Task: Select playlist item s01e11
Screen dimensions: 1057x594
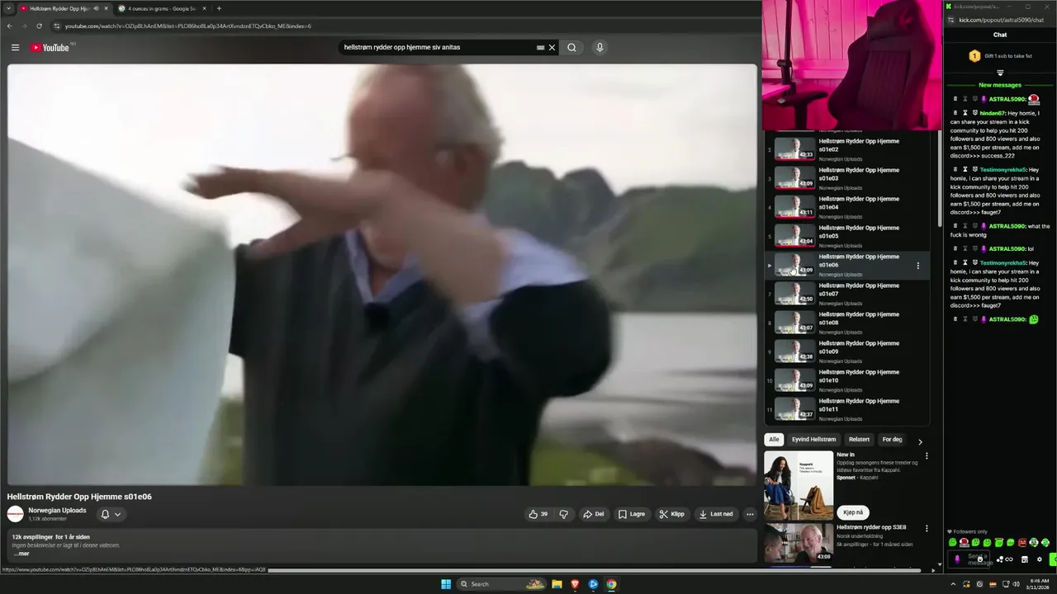Action: pos(846,409)
